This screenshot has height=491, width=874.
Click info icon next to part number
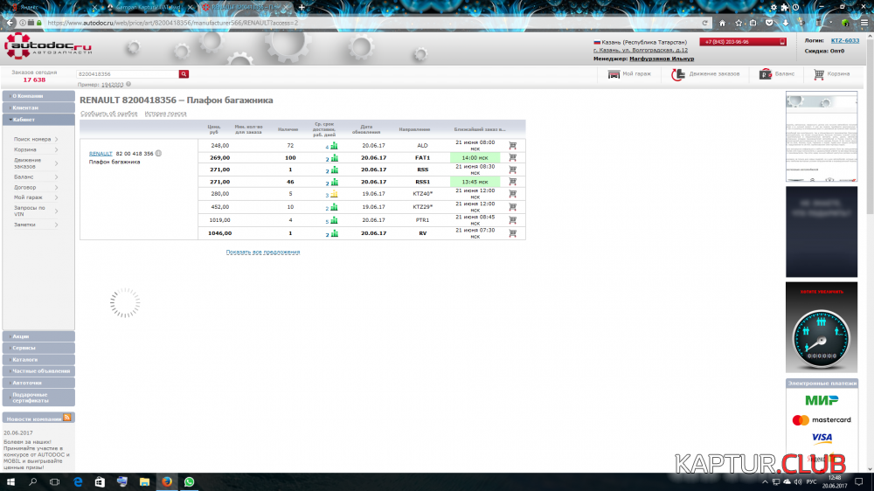click(158, 154)
